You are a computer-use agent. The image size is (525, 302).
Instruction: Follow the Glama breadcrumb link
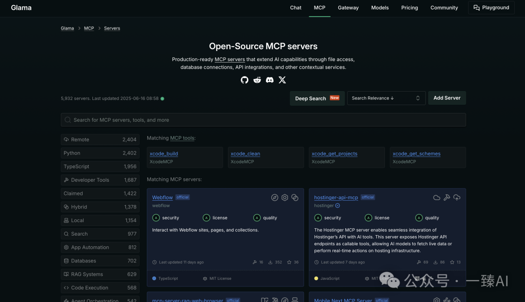(x=67, y=29)
